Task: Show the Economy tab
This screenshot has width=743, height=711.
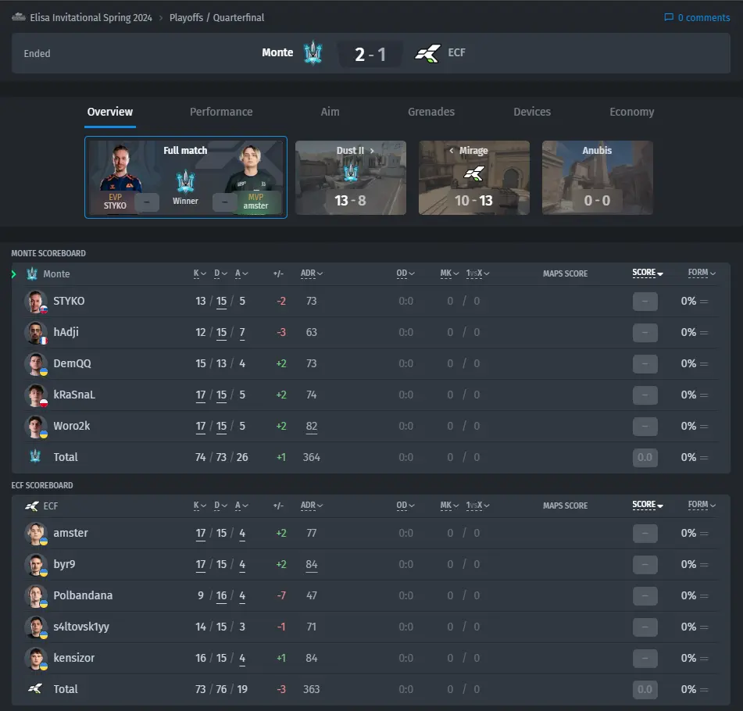Action: click(x=631, y=112)
